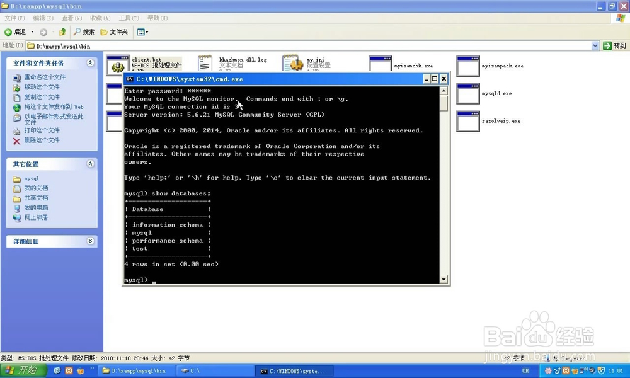Click the Back arrow icon in the toolbar

coord(8,31)
